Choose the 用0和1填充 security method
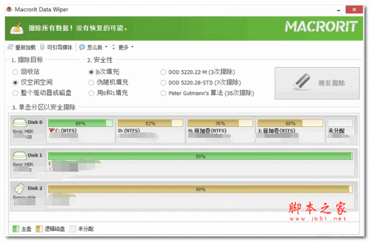The image size is (370, 242). coord(91,93)
